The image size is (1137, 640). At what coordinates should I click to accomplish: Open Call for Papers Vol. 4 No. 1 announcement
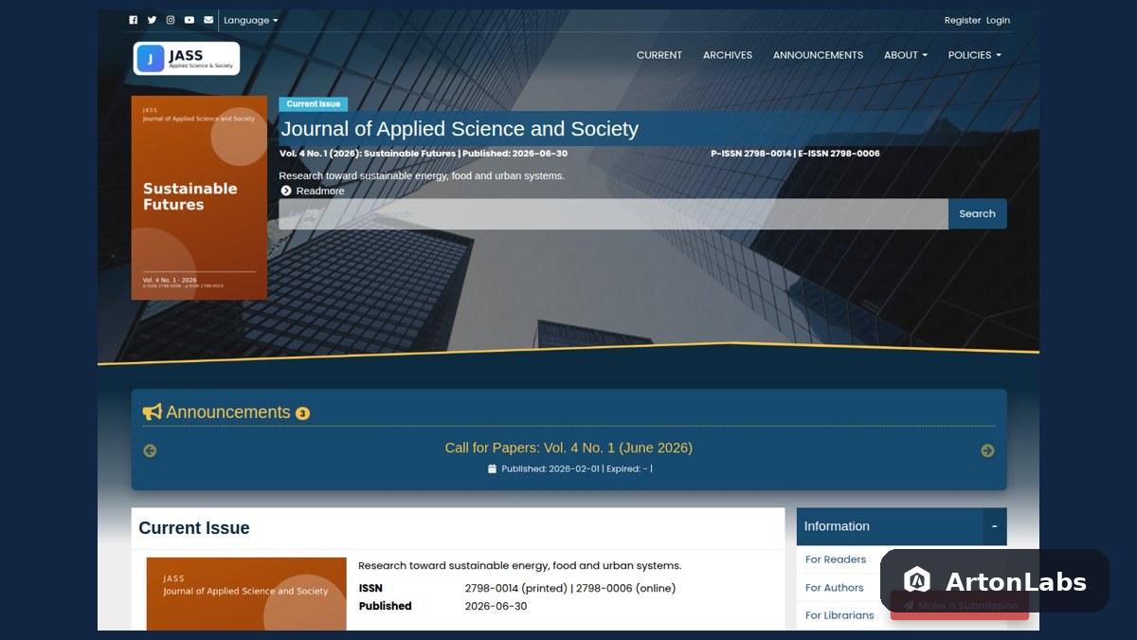click(x=568, y=448)
